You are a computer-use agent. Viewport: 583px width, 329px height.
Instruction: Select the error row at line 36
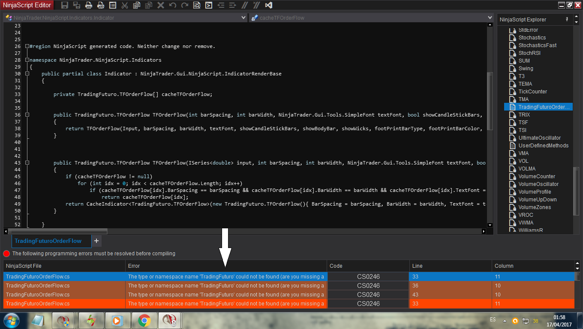pyautogui.click(x=289, y=286)
